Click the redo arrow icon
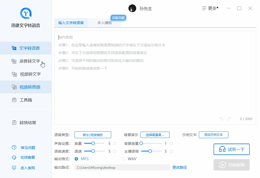 (x=229, y=119)
